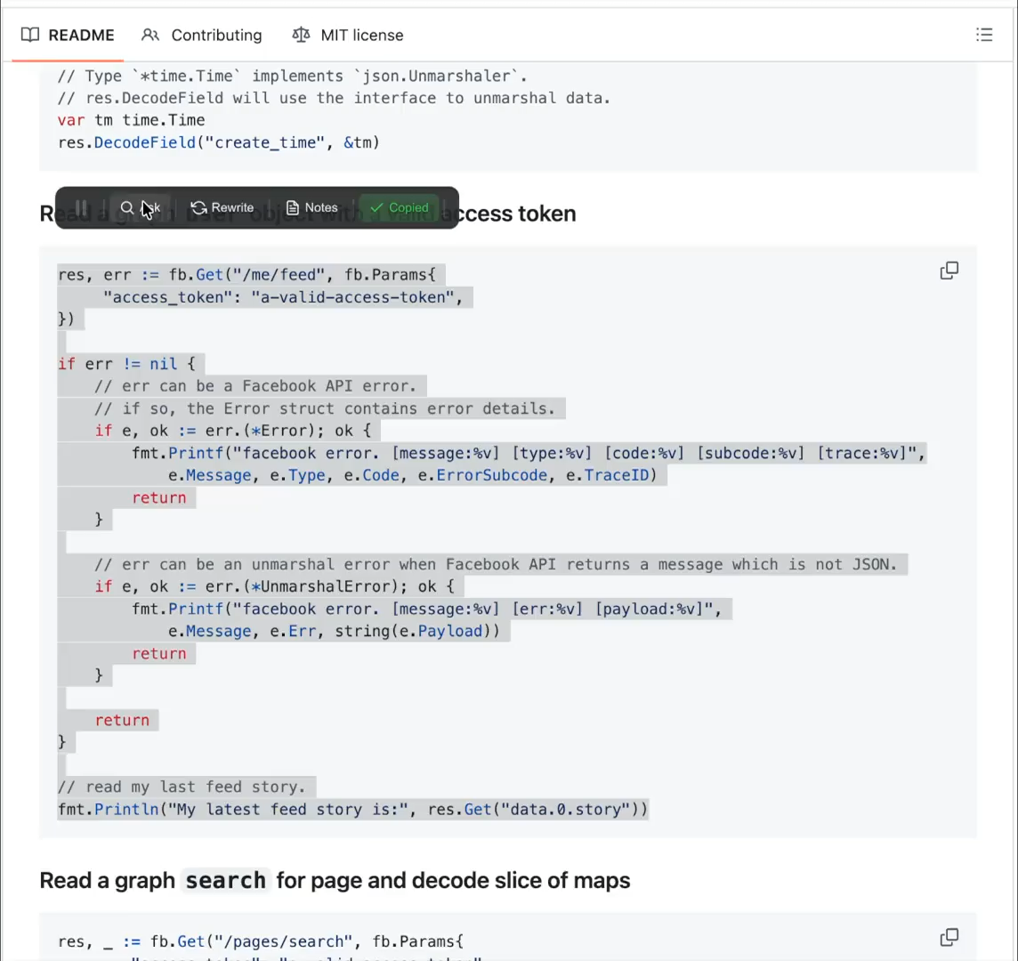
Task: Click the green Copied button
Action: click(400, 208)
